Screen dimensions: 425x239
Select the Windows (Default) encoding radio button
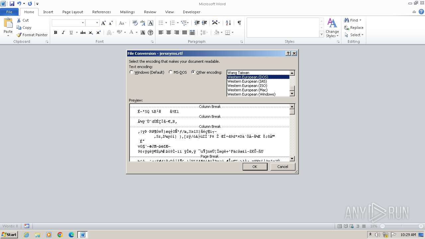click(x=131, y=72)
